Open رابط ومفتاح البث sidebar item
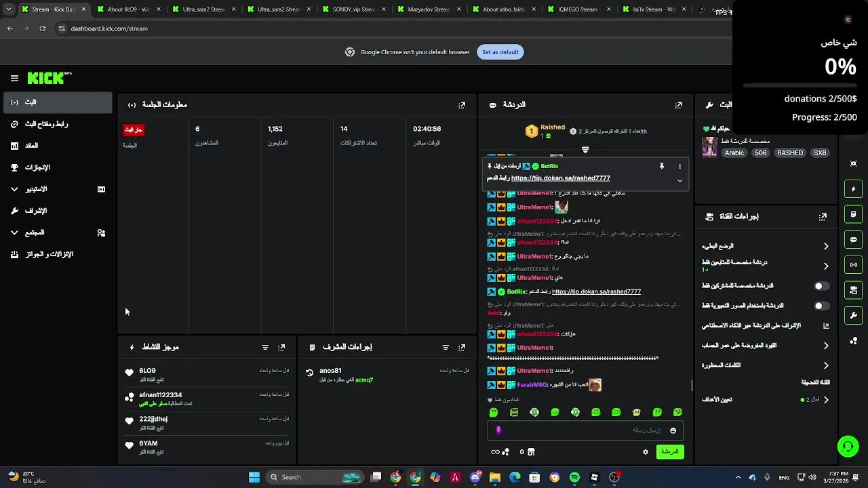 [58, 124]
